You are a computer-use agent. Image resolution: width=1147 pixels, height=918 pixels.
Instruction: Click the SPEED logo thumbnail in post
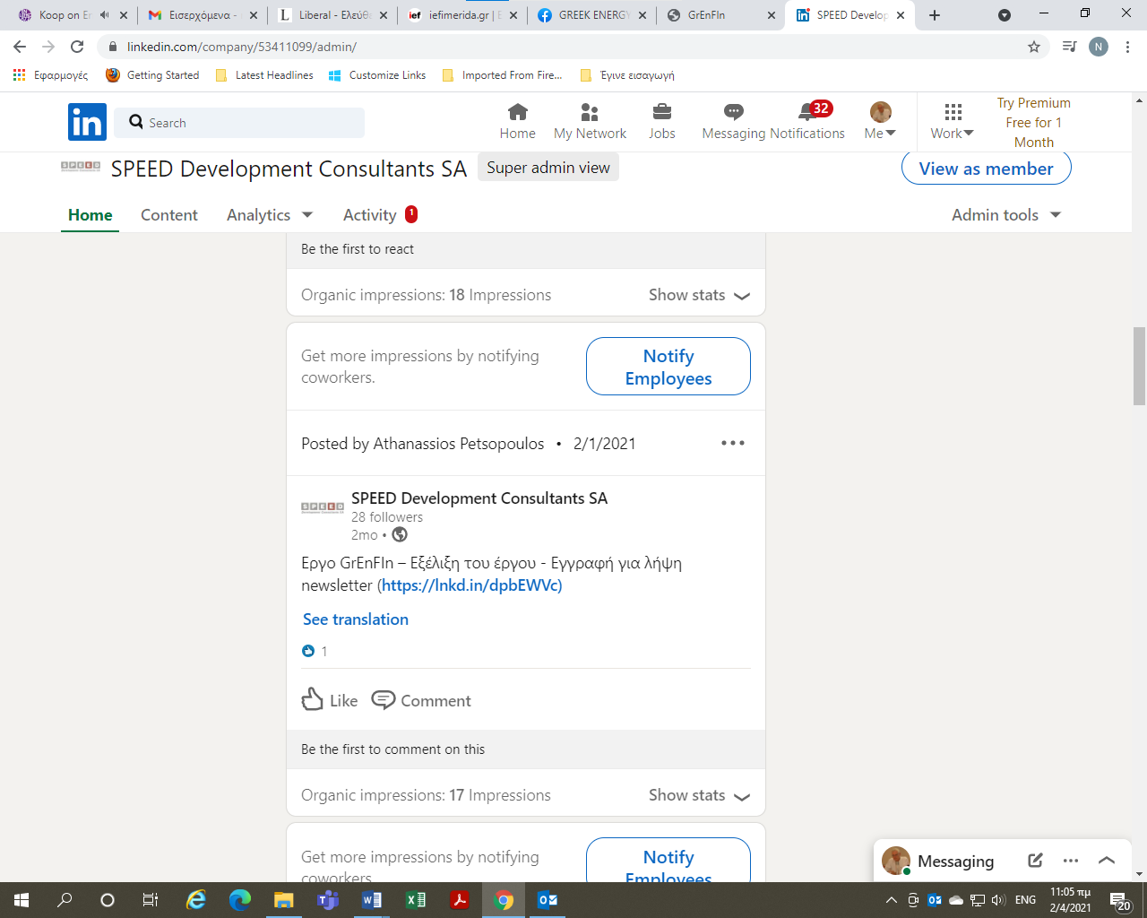[323, 507]
